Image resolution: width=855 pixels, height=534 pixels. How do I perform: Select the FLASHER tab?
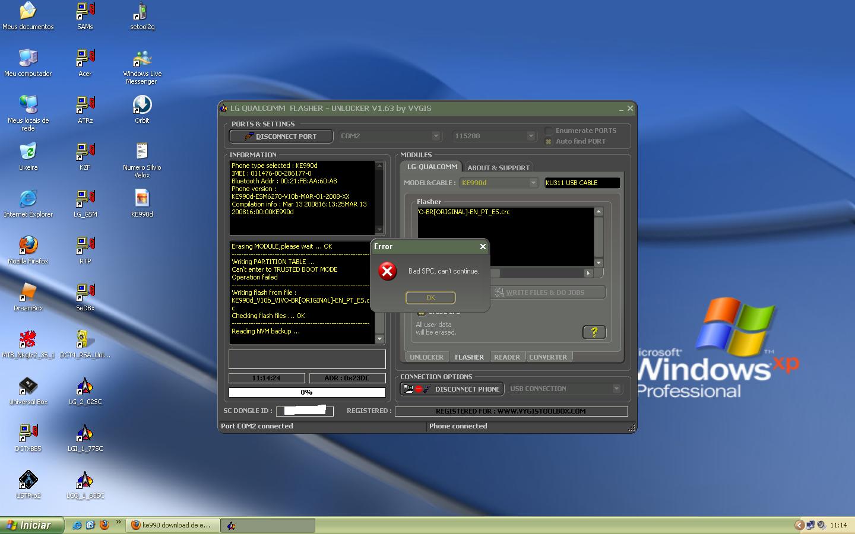click(469, 357)
